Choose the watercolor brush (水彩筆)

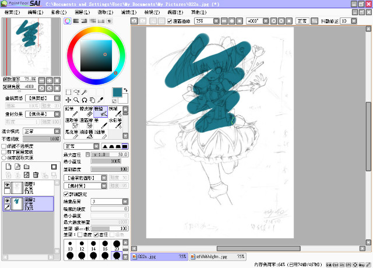(115, 123)
